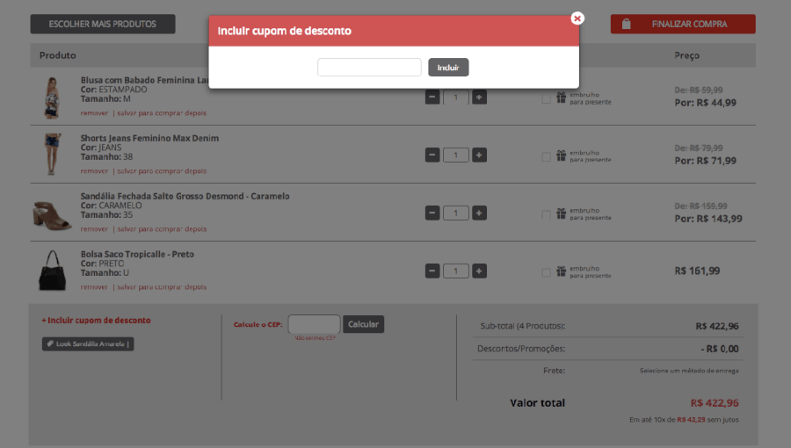Open the Sandália Fechada product thumbnail

[x=52, y=213]
